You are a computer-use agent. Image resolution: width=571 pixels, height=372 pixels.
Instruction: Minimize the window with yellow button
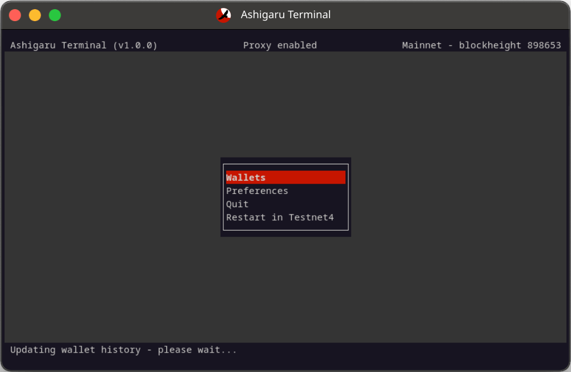click(x=35, y=15)
